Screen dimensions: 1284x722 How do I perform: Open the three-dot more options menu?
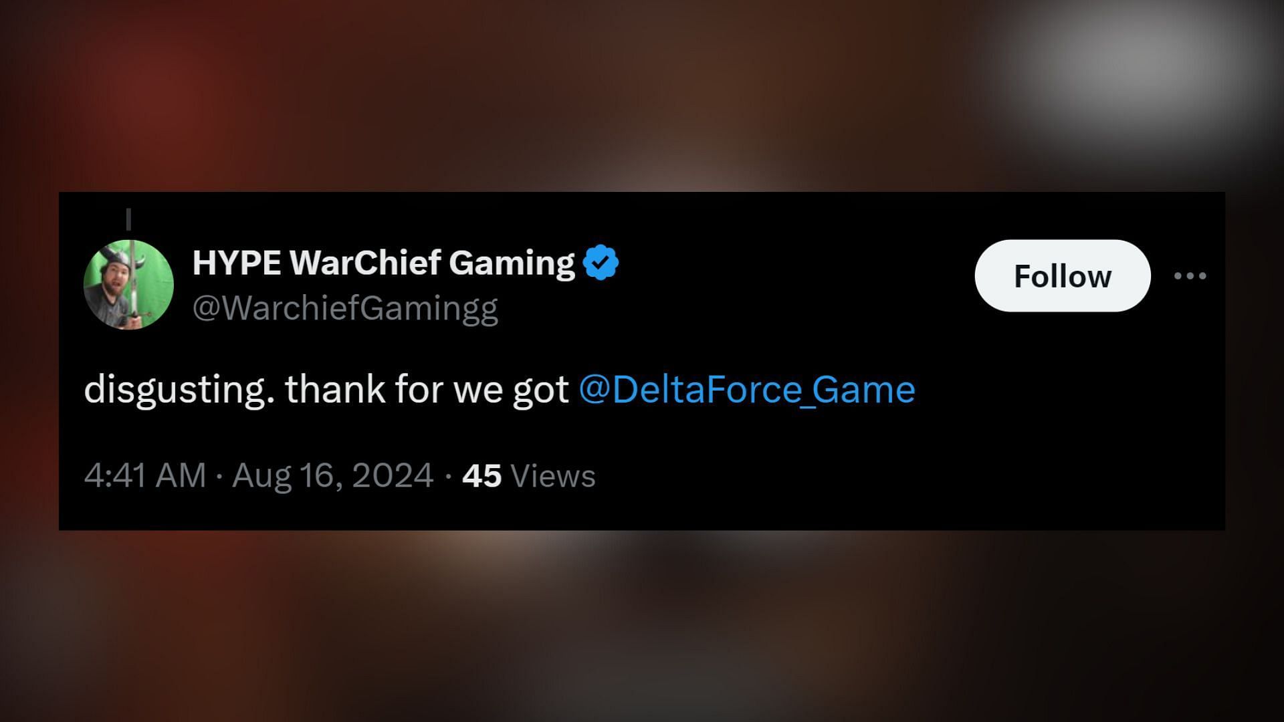(1190, 275)
